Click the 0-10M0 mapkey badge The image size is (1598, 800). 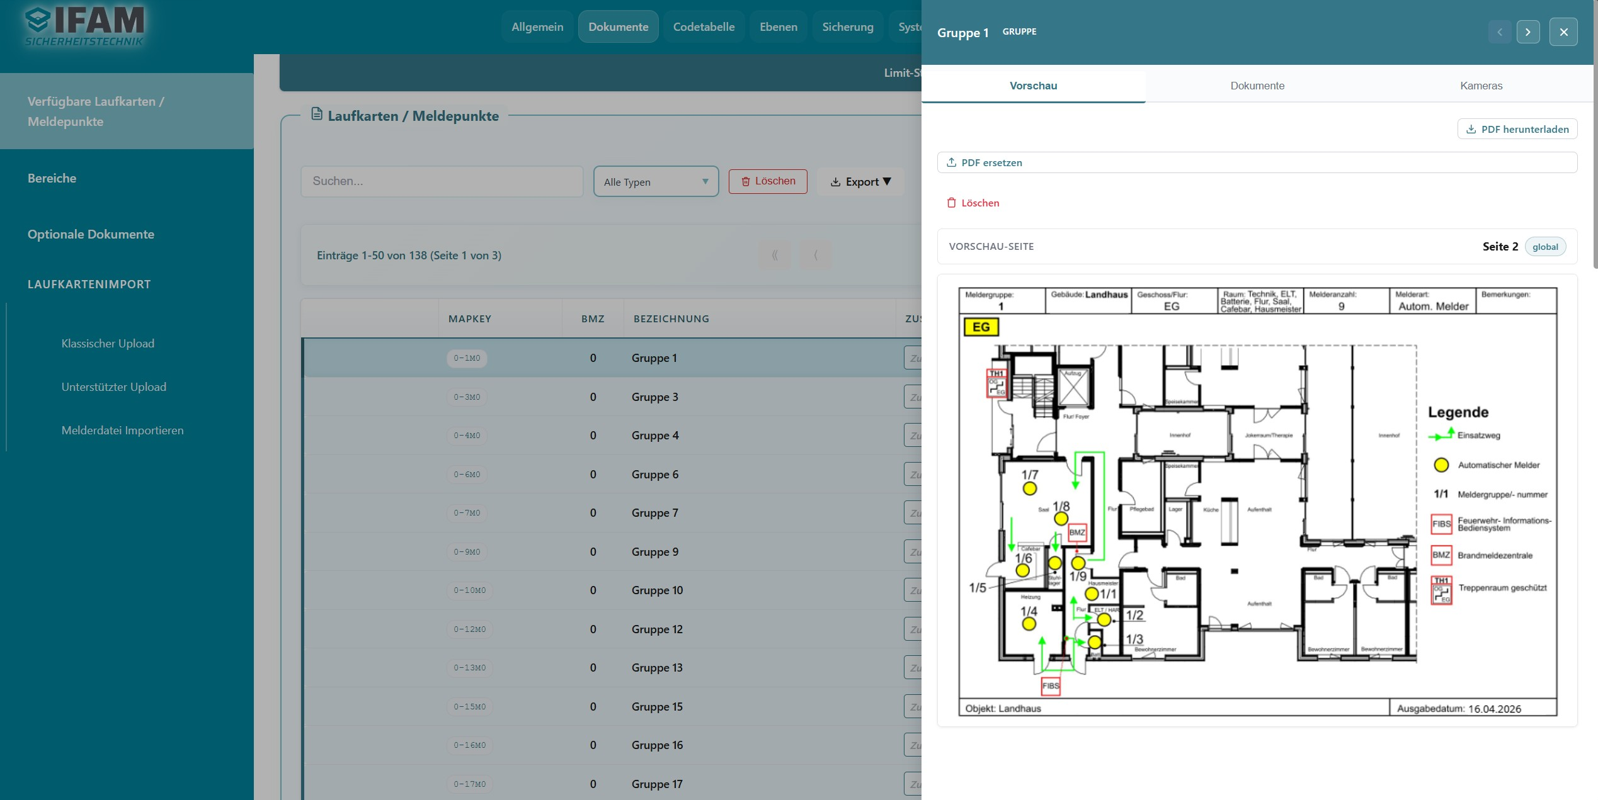pos(469,590)
